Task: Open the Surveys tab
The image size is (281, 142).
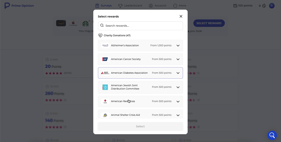Action: [x=104, y=6]
